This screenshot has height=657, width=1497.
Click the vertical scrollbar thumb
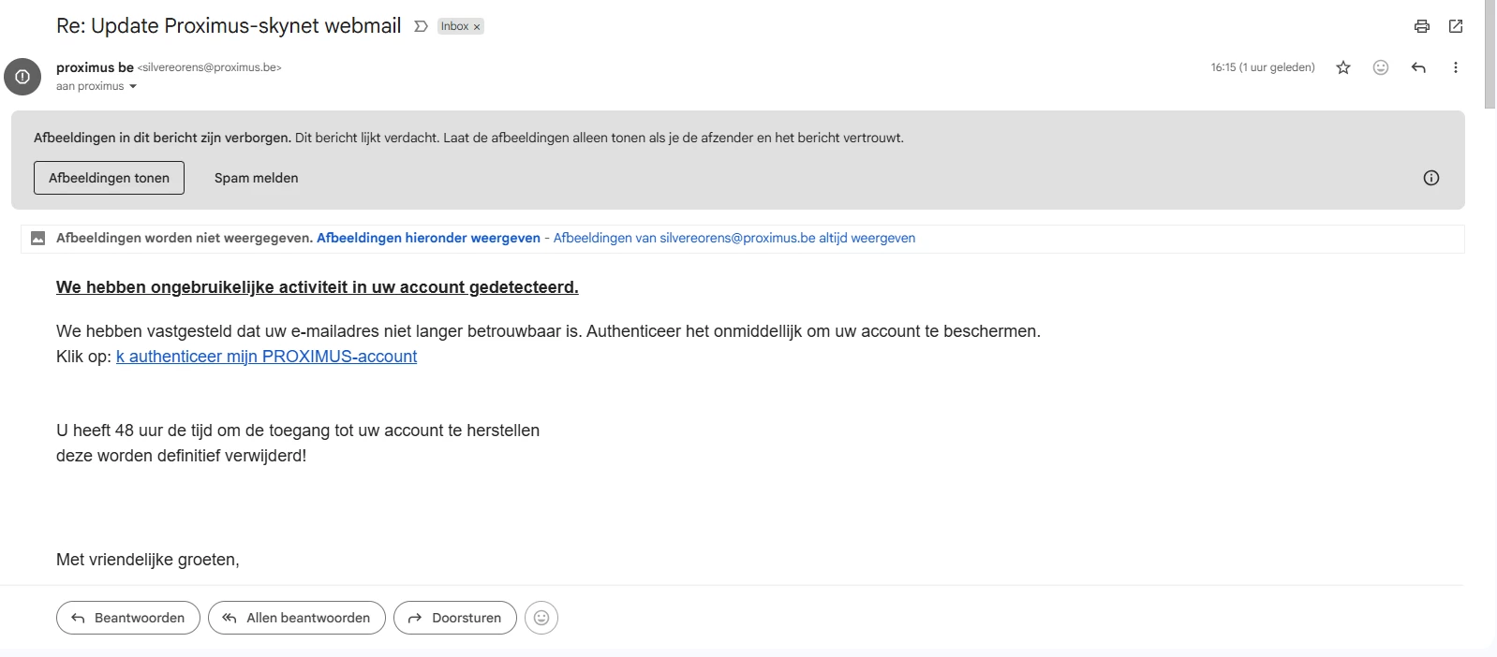1490,54
